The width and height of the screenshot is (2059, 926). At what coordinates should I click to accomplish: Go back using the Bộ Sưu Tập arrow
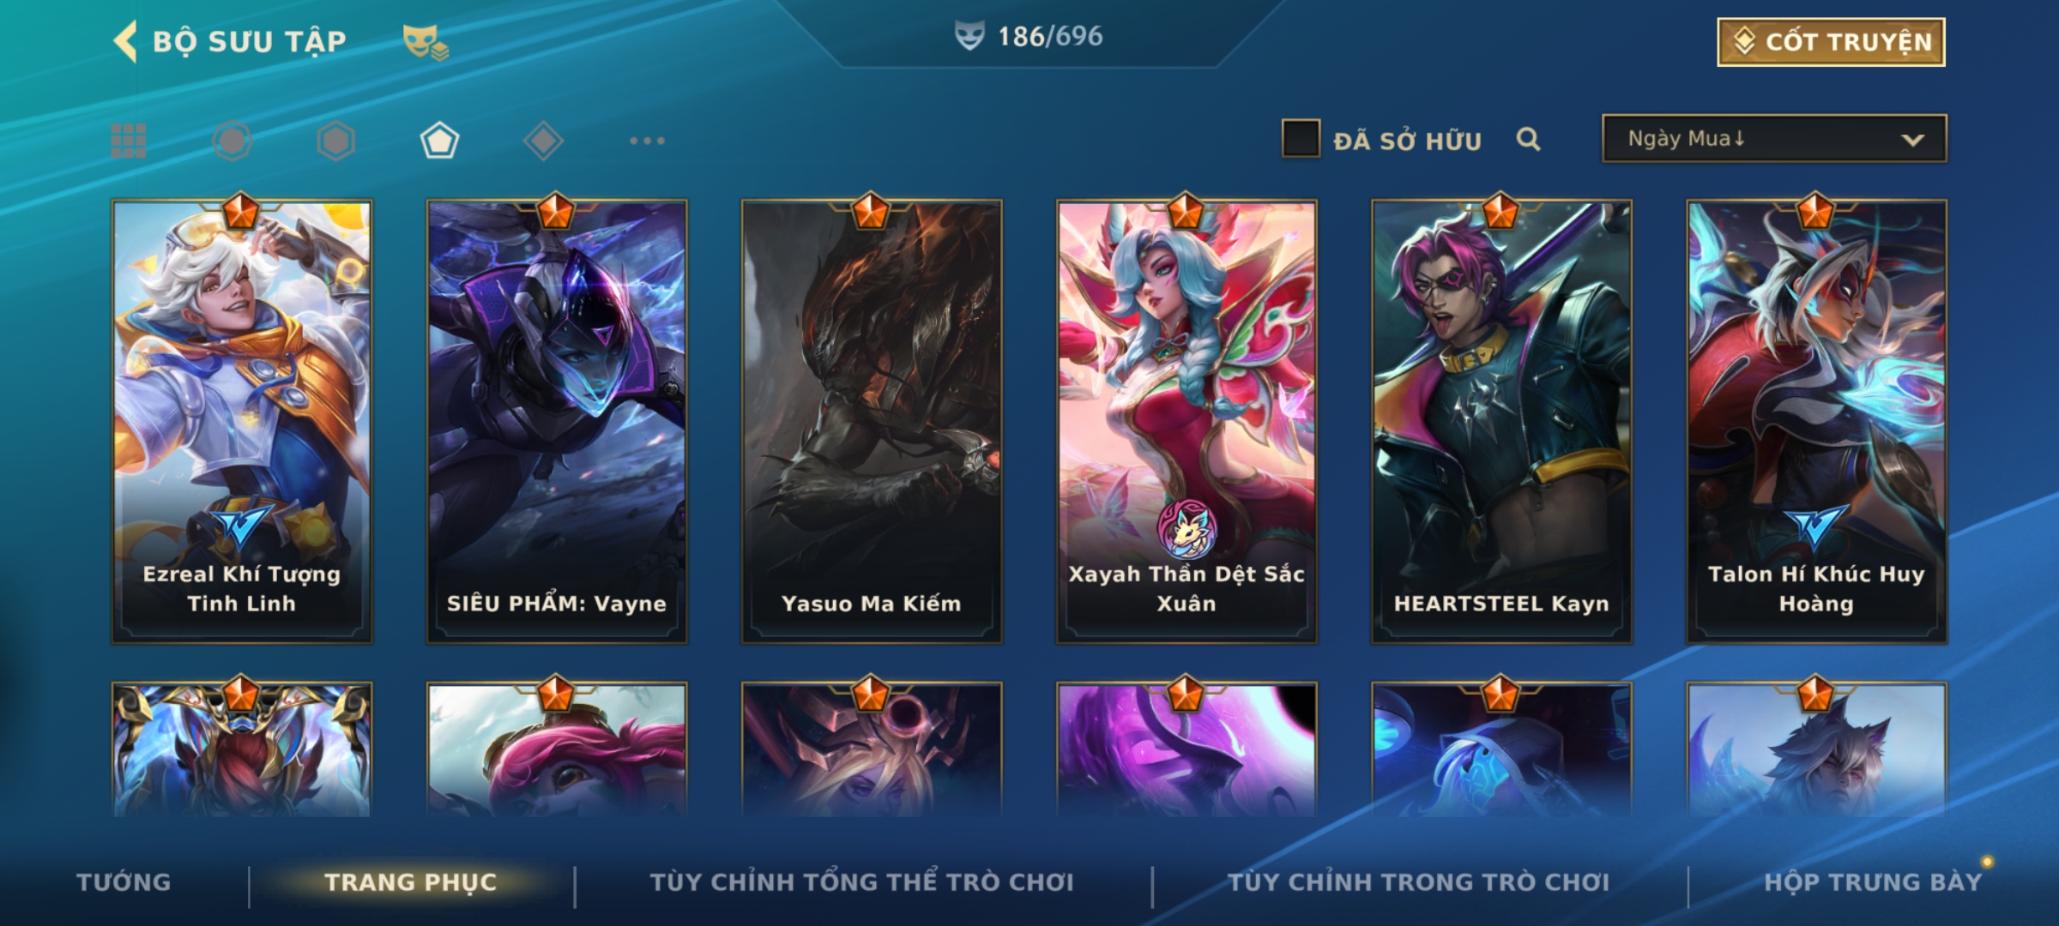[x=125, y=41]
